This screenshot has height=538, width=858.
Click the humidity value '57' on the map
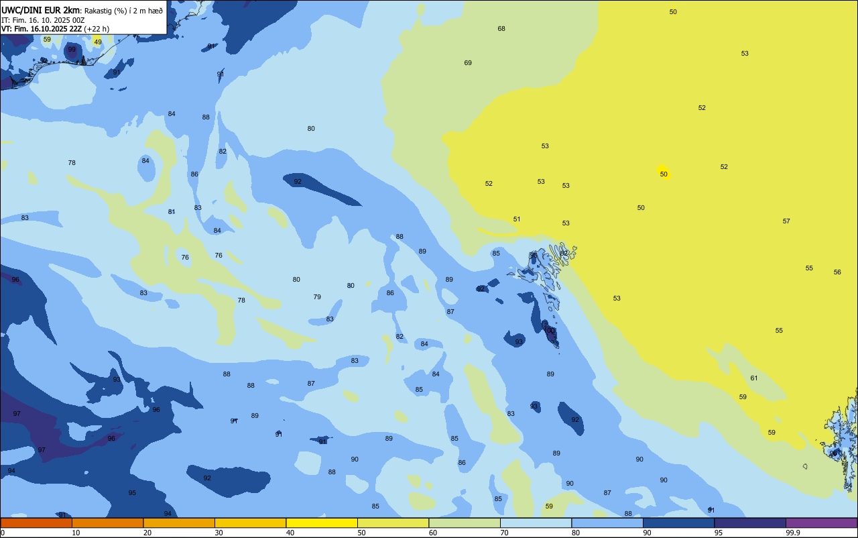click(786, 221)
